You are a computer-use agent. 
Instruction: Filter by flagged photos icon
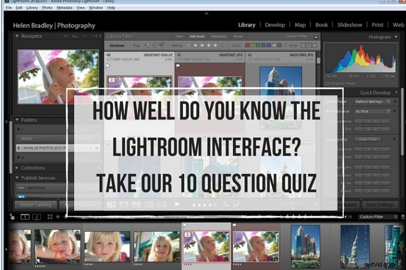pos(147,46)
